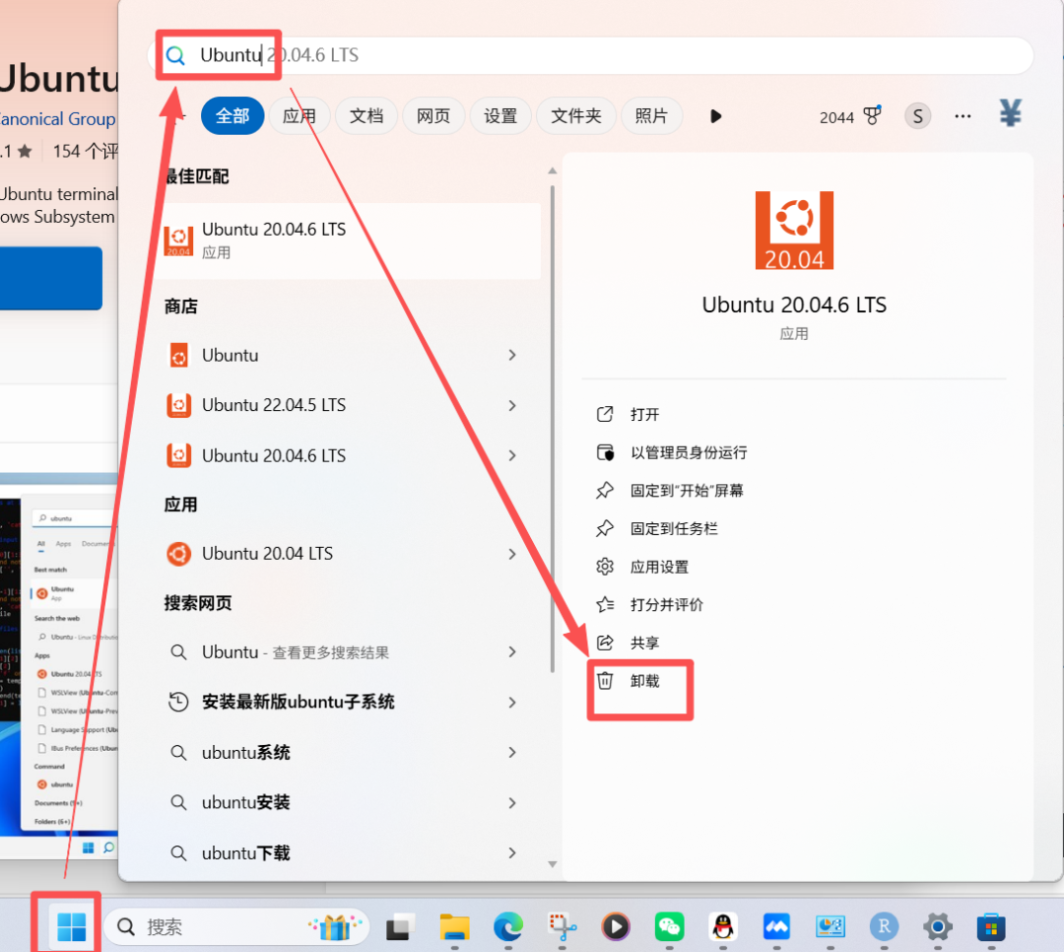Expand chevron for store Ubuntu result
This screenshot has height=952, width=1064.
point(512,355)
